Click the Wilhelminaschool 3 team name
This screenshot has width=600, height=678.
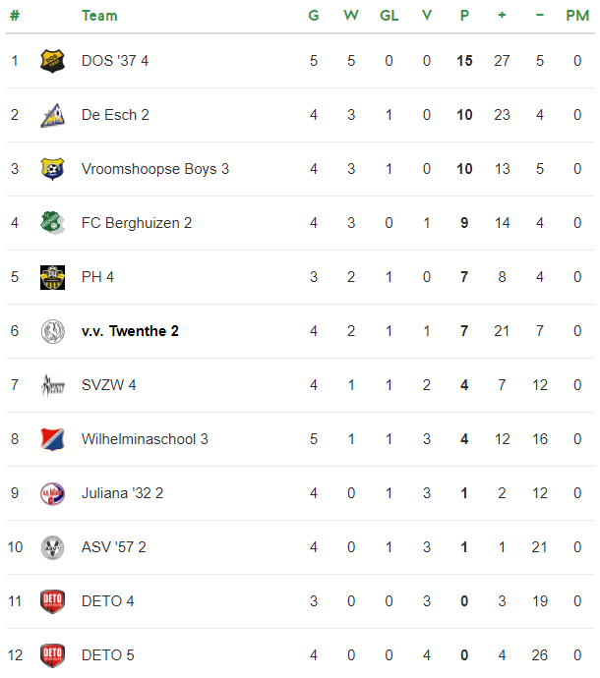tap(145, 439)
